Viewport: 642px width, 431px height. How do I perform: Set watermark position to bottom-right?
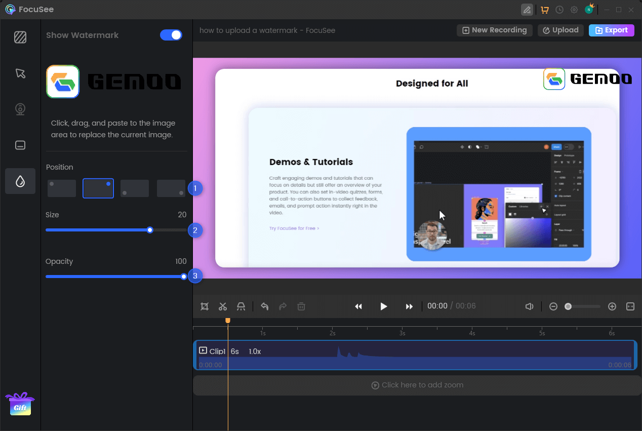(x=171, y=188)
